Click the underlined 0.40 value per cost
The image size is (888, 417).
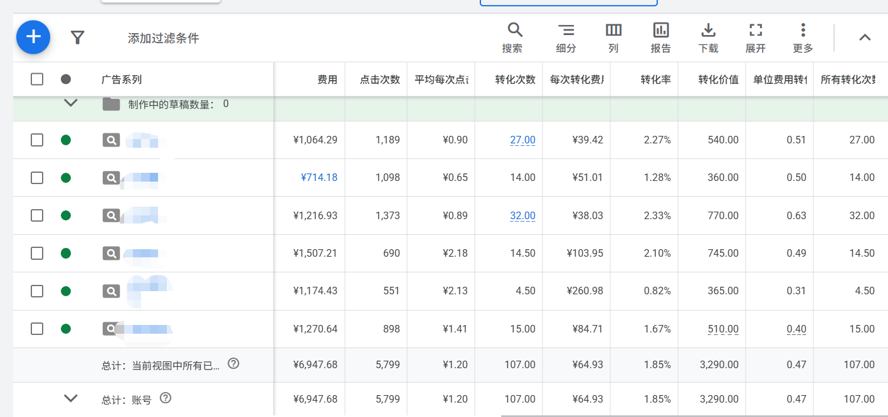[x=796, y=329]
